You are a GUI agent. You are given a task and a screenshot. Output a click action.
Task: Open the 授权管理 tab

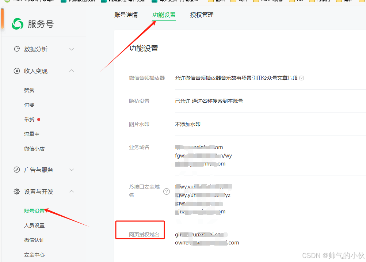202,15
